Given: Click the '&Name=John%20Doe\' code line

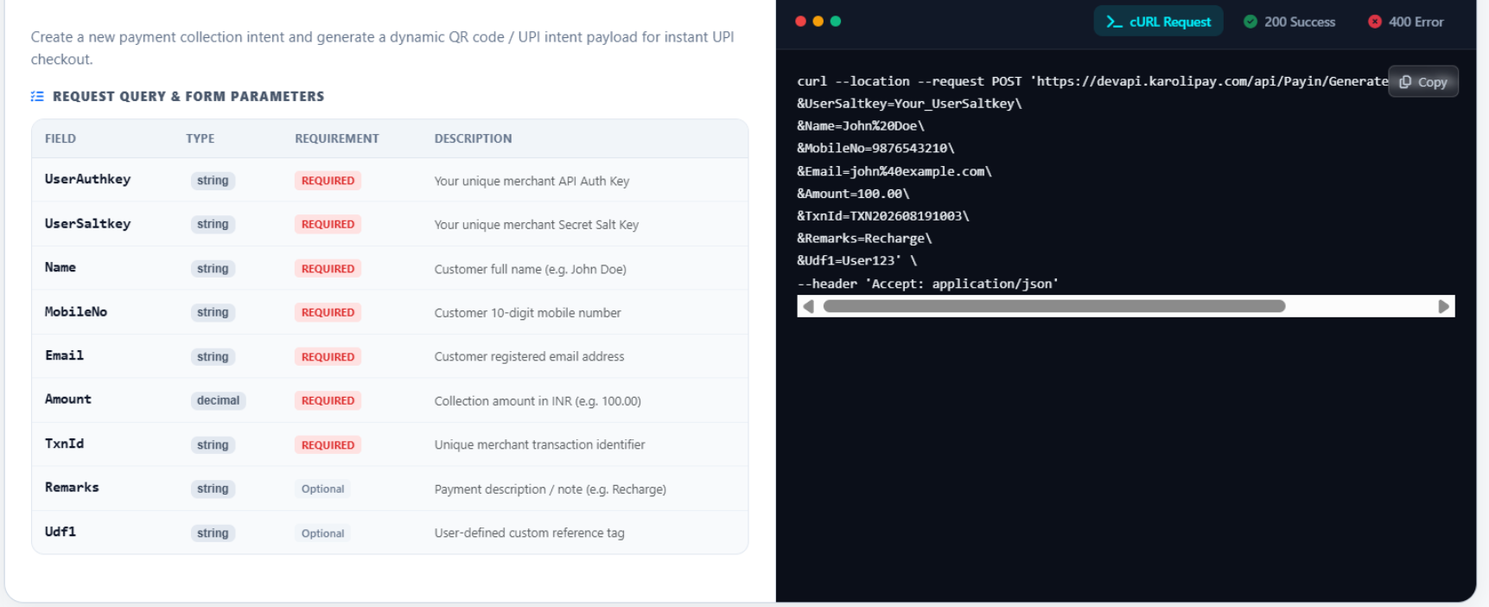Looking at the screenshot, I should coord(861,125).
